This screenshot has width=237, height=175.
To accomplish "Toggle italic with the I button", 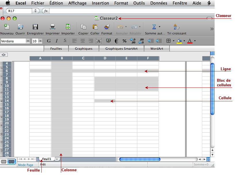I will (57, 41).
